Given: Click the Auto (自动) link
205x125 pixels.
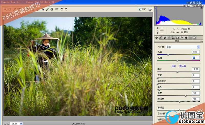Looking at the screenshot, I should tap(173, 66).
